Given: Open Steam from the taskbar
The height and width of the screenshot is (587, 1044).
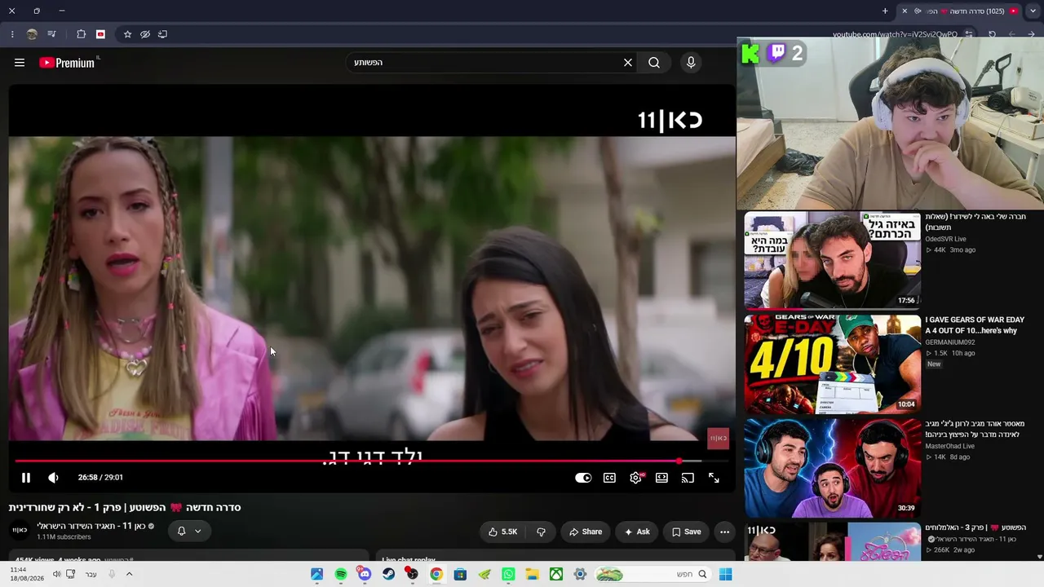Looking at the screenshot, I should point(389,575).
